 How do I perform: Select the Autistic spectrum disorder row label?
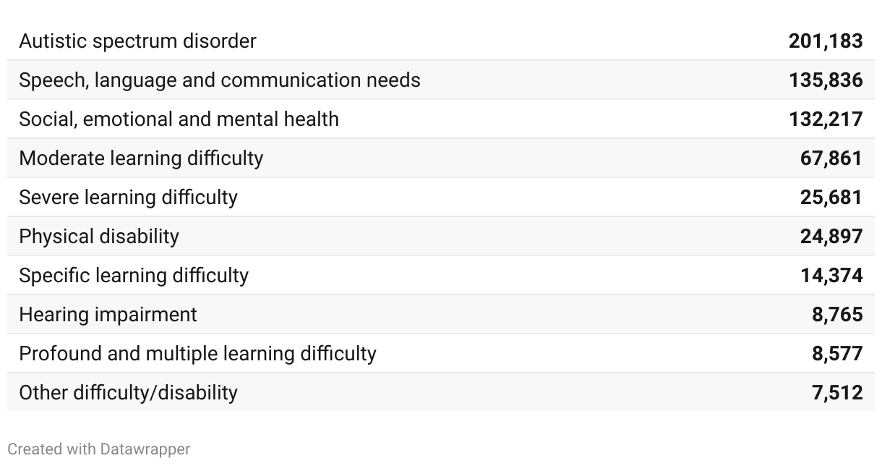tap(137, 41)
